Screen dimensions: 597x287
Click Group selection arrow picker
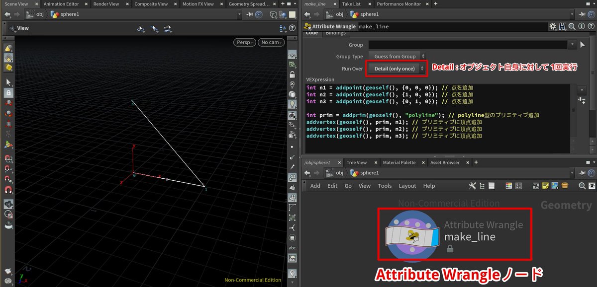tap(583, 45)
